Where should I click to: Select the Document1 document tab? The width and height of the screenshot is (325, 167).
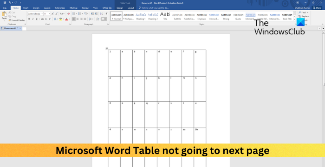pyautogui.click(x=11, y=28)
